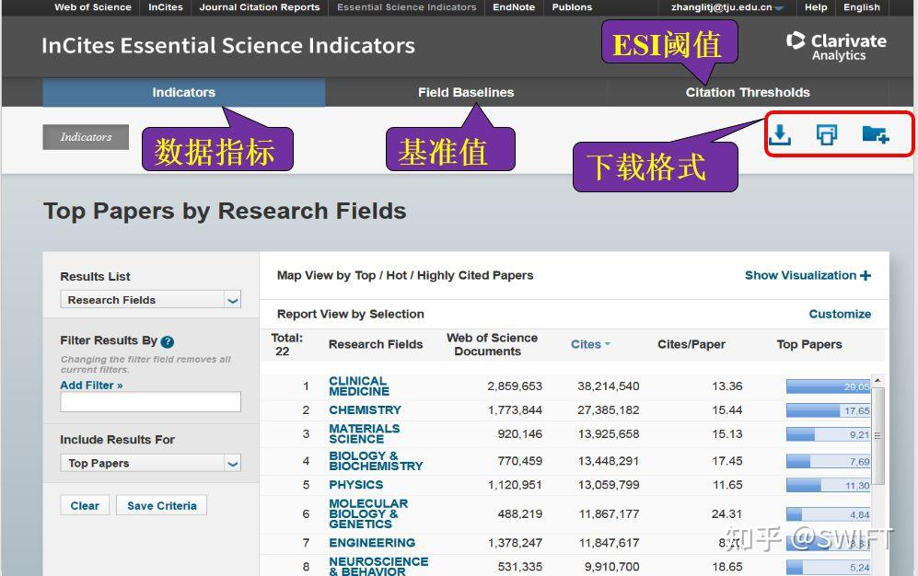Click the empty filter input field
918x576 pixels.
pyautogui.click(x=150, y=401)
